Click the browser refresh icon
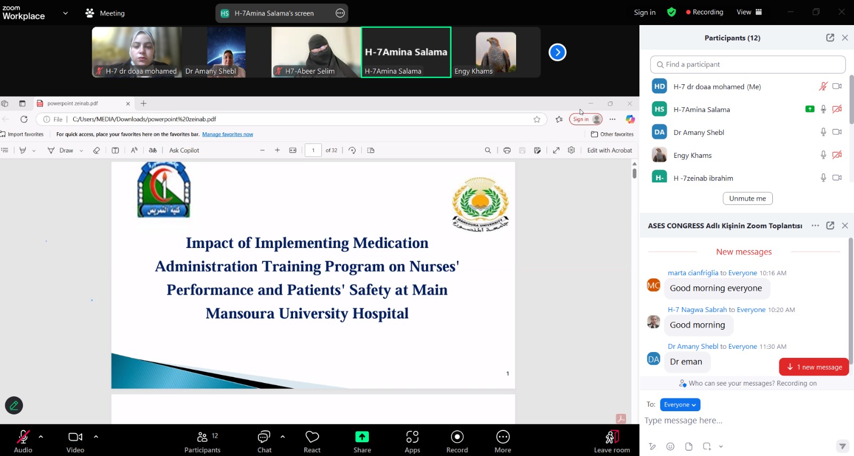Screen dimensions: 854x456 (x=24, y=119)
